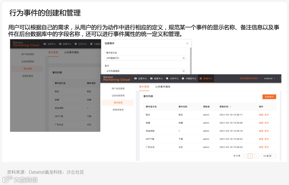The image size is (289, 185).
Task: Click the AI智能中心 icon in front navbar
Action: click(183, 78)
